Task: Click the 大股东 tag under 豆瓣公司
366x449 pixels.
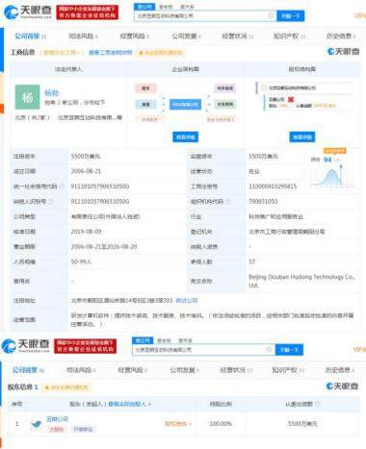Action: pos(56,430)
